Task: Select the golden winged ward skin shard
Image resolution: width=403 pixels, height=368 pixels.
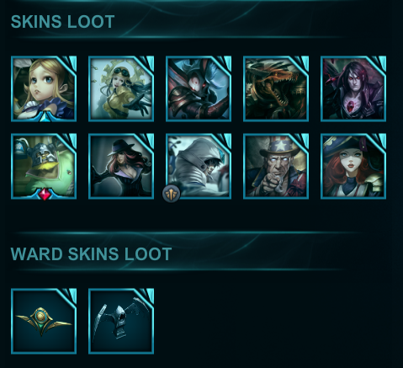Action: coord(44,321)
